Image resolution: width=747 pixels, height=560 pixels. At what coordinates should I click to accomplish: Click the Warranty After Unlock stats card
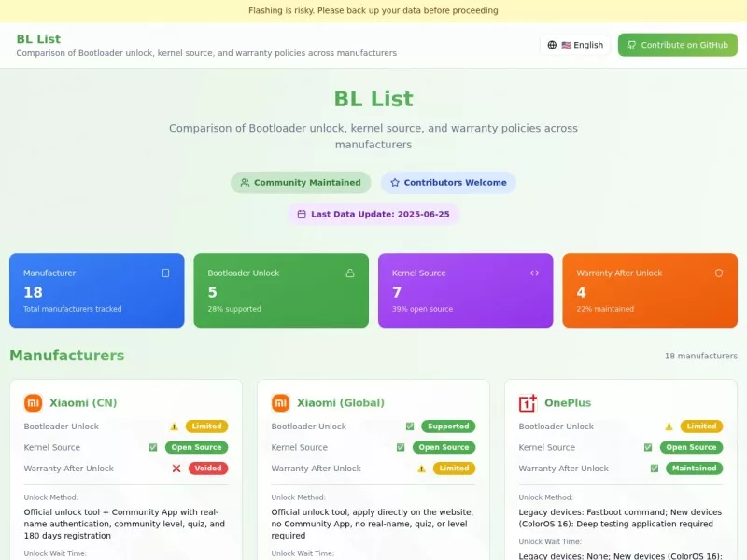click(x=650, y=290)
